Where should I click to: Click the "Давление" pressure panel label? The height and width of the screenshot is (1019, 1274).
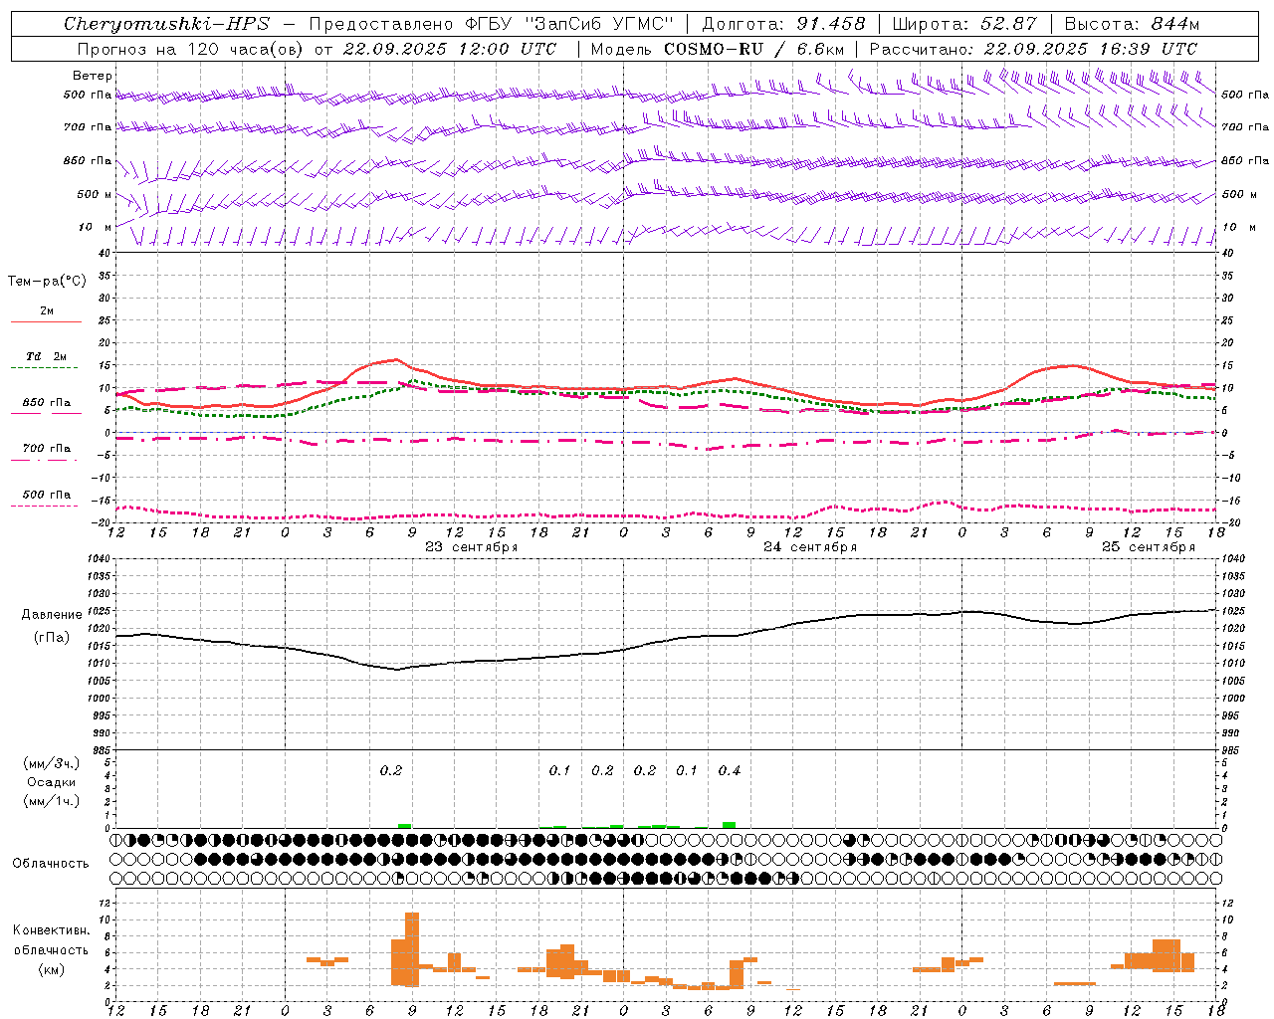(x=51, y=615)
